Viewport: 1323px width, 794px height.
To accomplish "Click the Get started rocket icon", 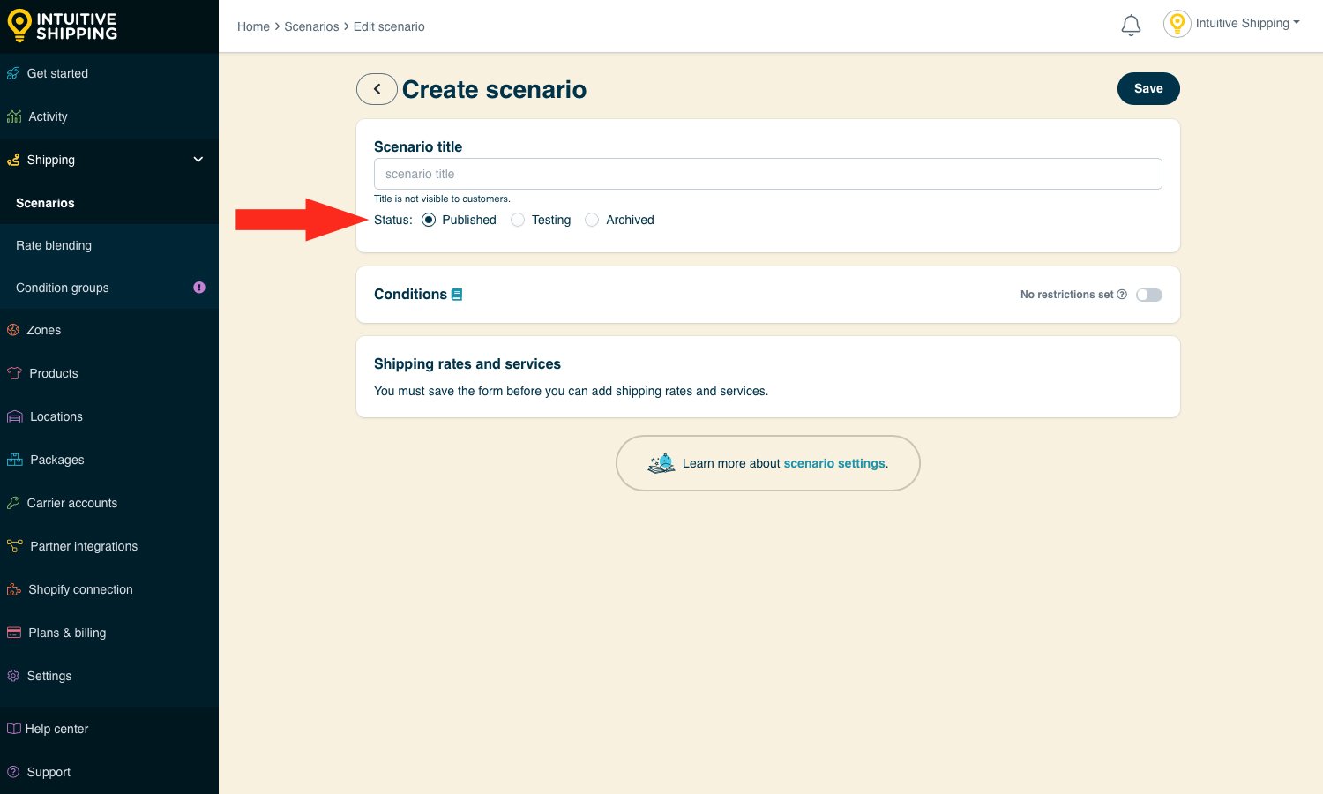I will [13, 73].
